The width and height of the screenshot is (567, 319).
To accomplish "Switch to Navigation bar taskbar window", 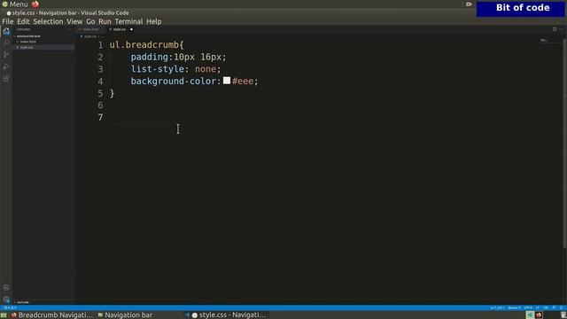I will (x=125, y=315).
